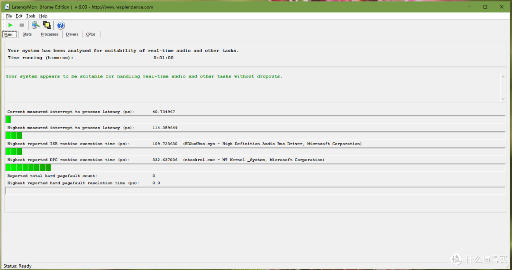Click 'Reported total hard pagefault count' label
Viewport: 512px width, 270px height.
pos(52,175)
